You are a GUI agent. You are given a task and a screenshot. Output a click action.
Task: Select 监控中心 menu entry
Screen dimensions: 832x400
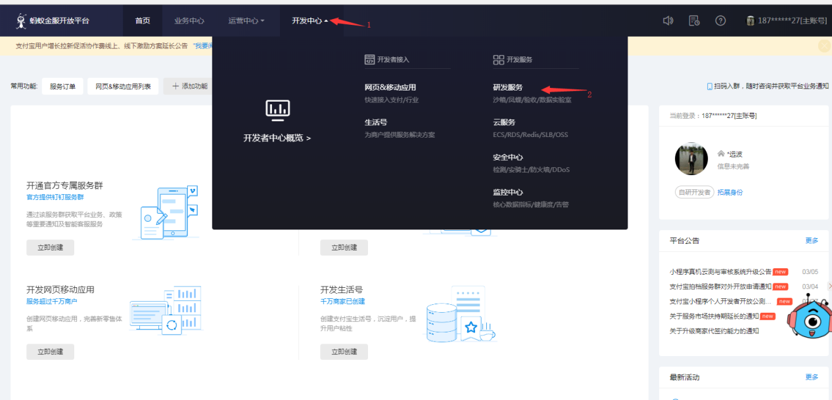pyautogui.click(x=508, y=192)
